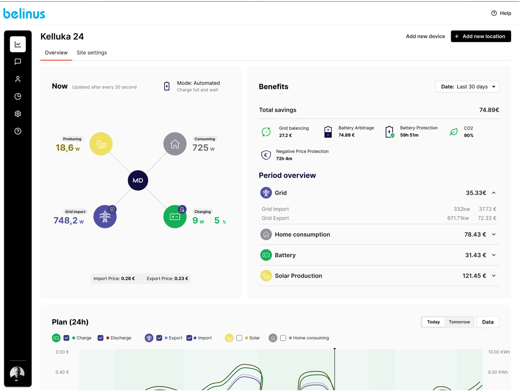Click the battery mode icon beside Mode: Automated
This screenshot has width=522, height=391.
(167, 86)
